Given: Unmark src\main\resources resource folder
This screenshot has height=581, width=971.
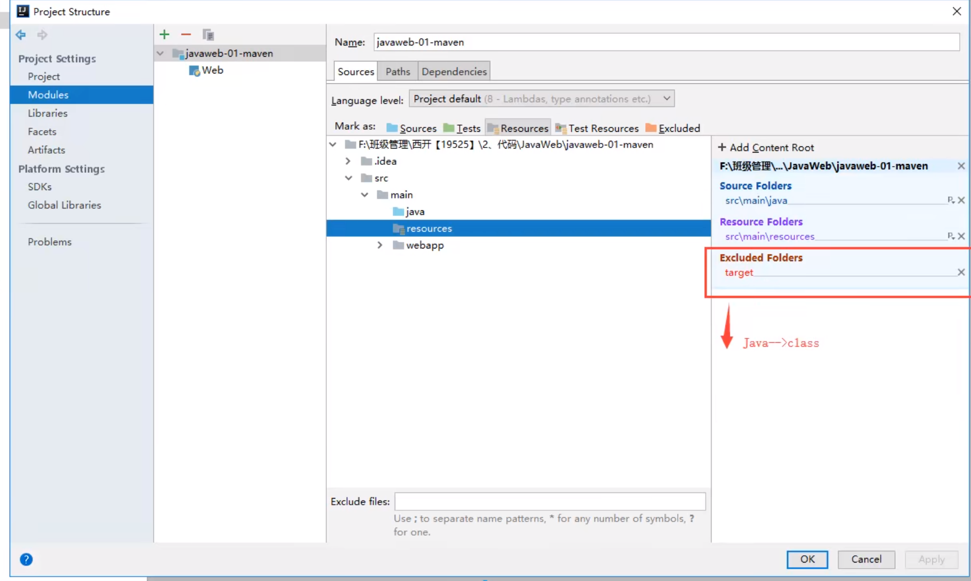Looking at the screenshot, I should point(961,236).
